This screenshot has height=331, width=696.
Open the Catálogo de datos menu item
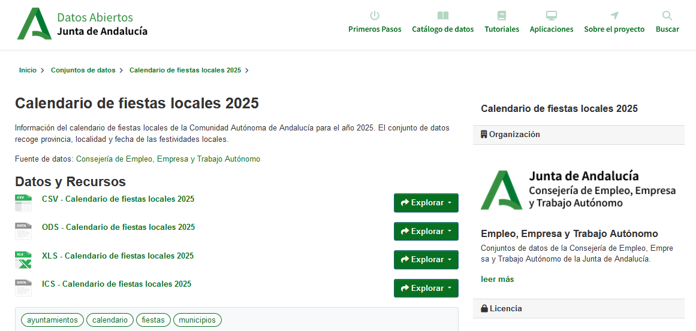coord(442,29)
